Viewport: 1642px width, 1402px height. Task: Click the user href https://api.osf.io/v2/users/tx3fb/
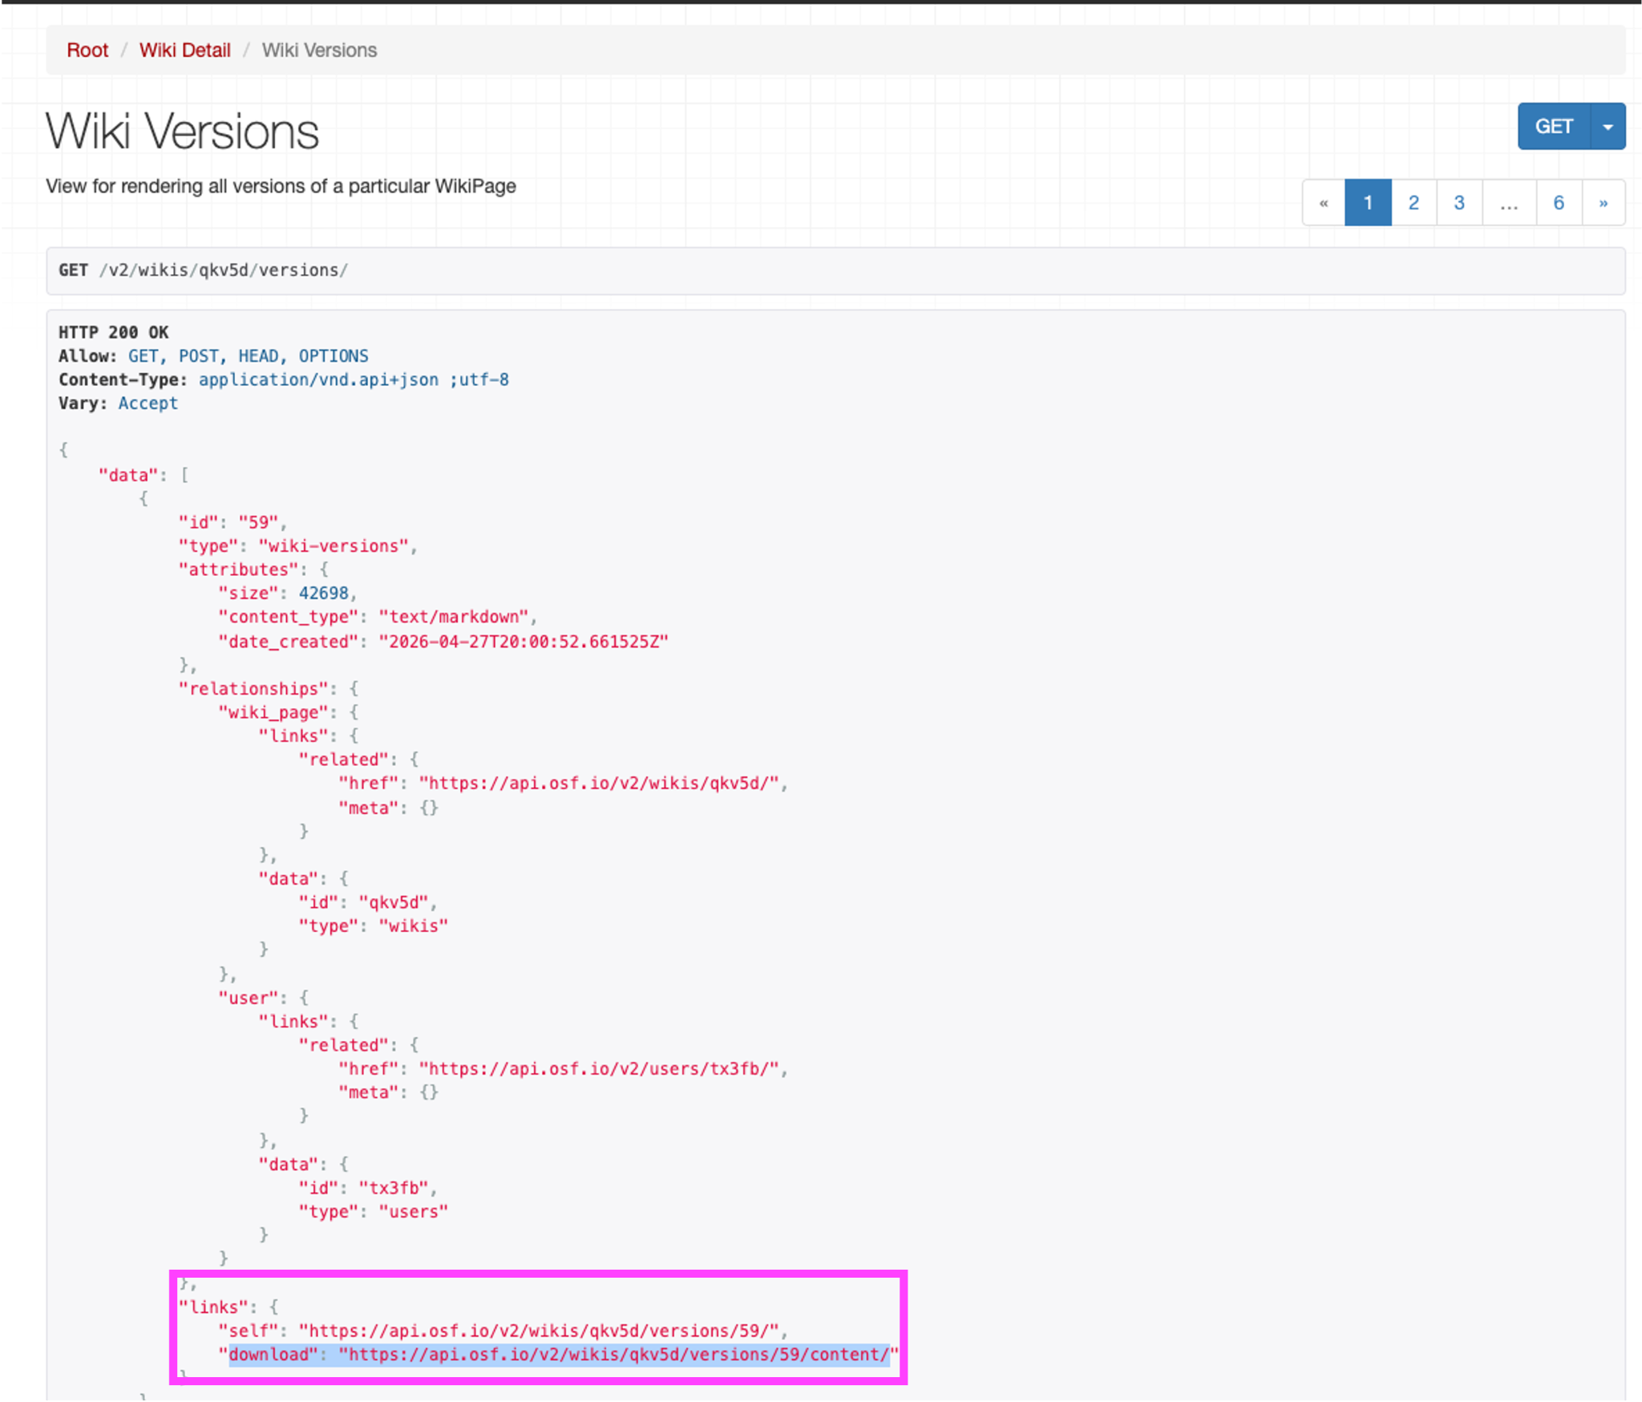[599, 1069]
